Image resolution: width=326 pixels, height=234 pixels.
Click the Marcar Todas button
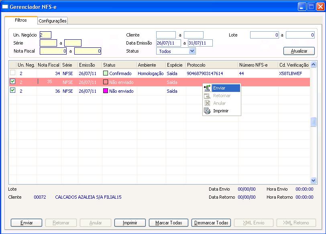(169, 223)
